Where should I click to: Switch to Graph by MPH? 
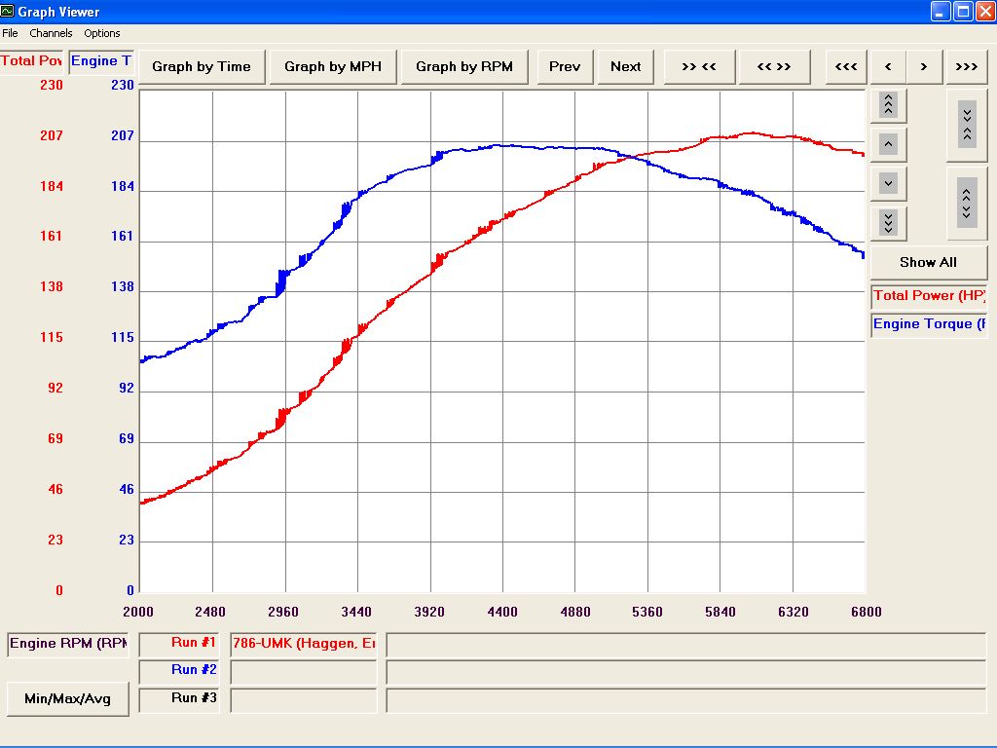tap(333, 66)
